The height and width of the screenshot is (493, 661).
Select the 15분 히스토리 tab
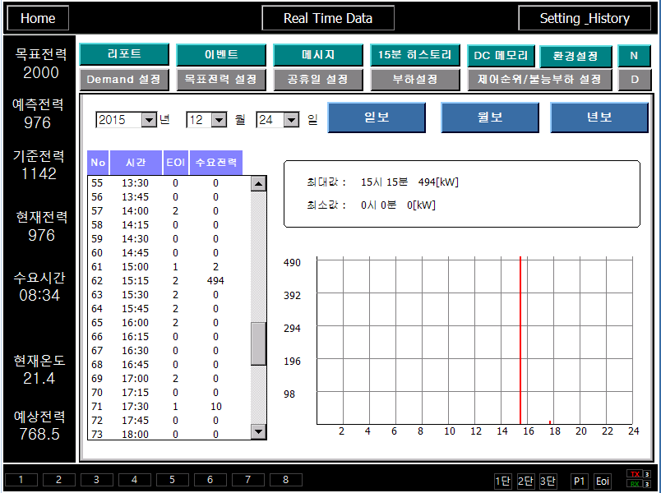coord(415,54)
